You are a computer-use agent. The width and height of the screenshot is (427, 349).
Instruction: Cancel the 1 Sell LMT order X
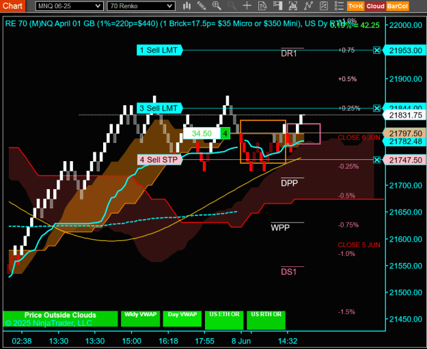click(376, 50)
